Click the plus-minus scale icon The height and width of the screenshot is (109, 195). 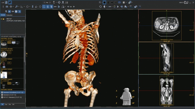63,2
